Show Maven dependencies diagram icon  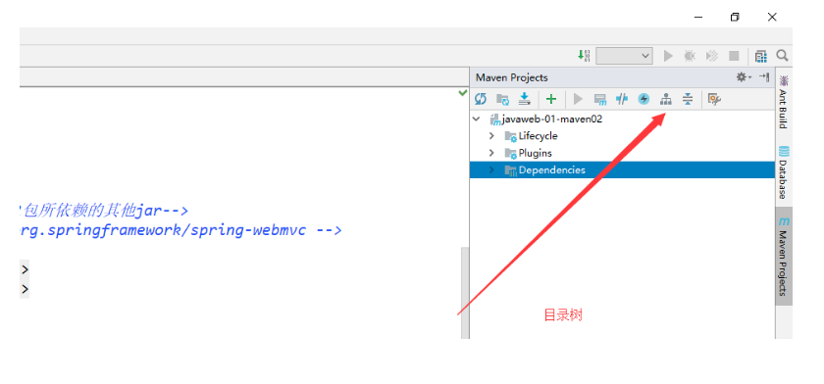click(666, 99)
